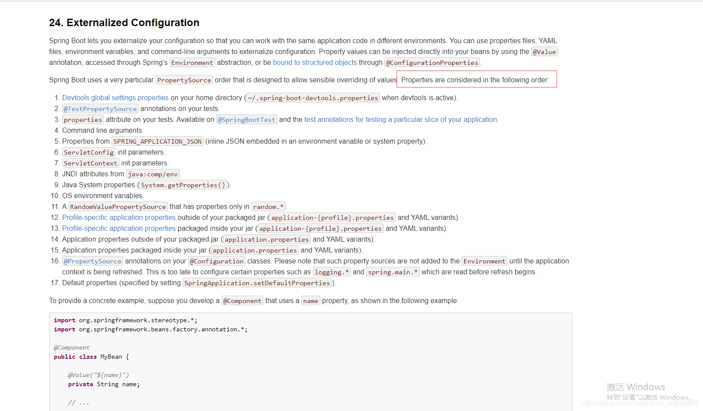Click @Configuration code text in item 16
703x411 pixels.
click(217, 261)
